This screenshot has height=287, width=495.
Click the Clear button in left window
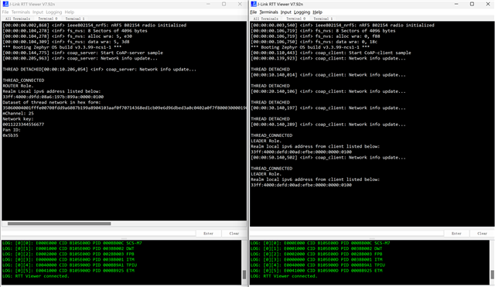pyautogui.click(x=234, y=234)
